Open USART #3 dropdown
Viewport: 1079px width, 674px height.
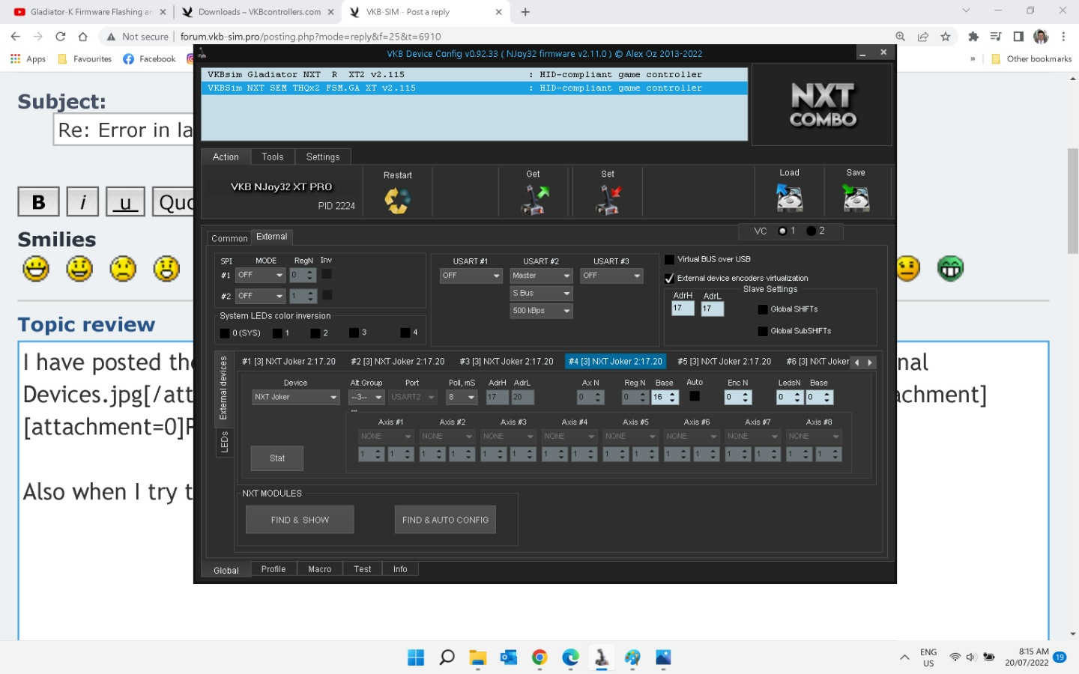(611, 276)
